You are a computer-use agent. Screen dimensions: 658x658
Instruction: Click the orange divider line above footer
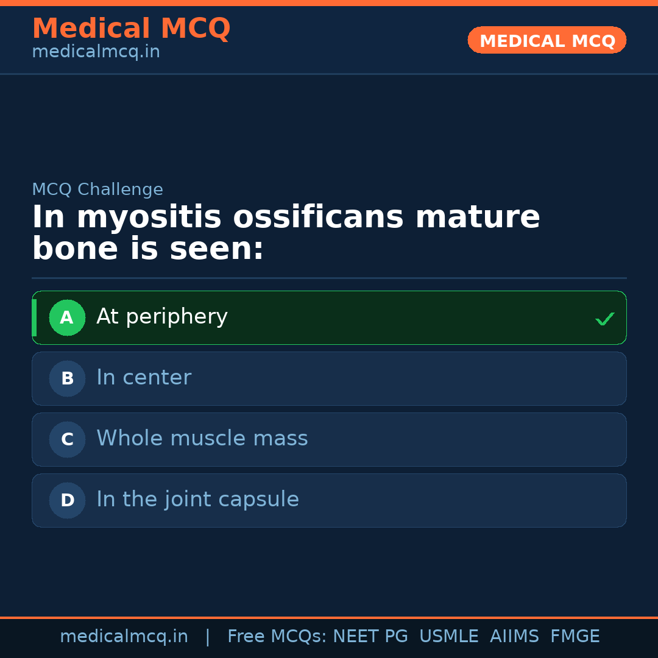(329, 617)
